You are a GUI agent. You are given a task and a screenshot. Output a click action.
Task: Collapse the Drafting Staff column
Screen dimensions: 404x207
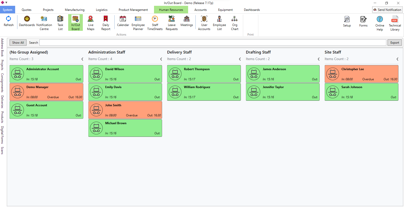point(319,59)
